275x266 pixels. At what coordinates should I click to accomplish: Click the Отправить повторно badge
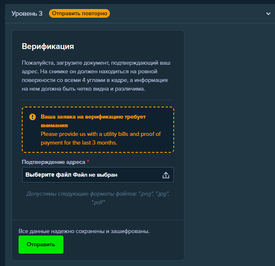(x=79, y=14)
